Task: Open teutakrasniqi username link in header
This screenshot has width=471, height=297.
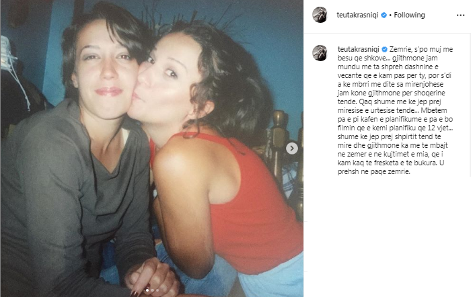Action: click(357, 15)
